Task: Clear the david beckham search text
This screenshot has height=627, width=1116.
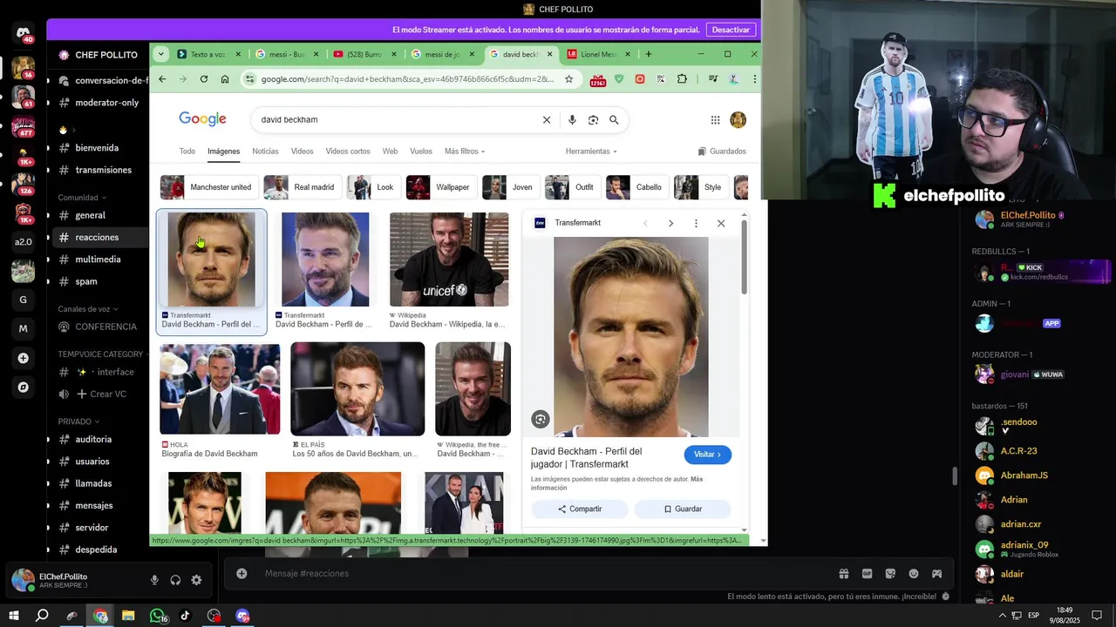Action: [x=547, y=120]
